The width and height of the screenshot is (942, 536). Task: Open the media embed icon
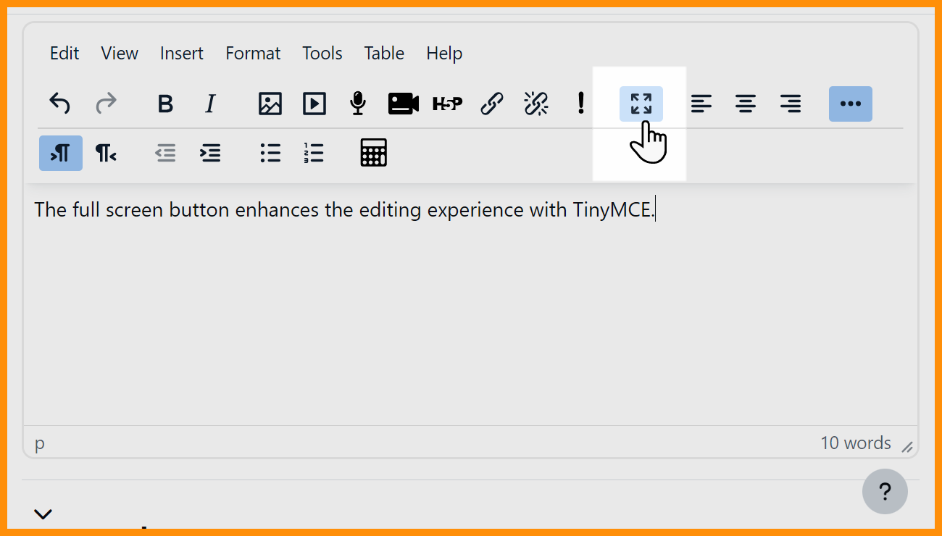coord(314,104)
